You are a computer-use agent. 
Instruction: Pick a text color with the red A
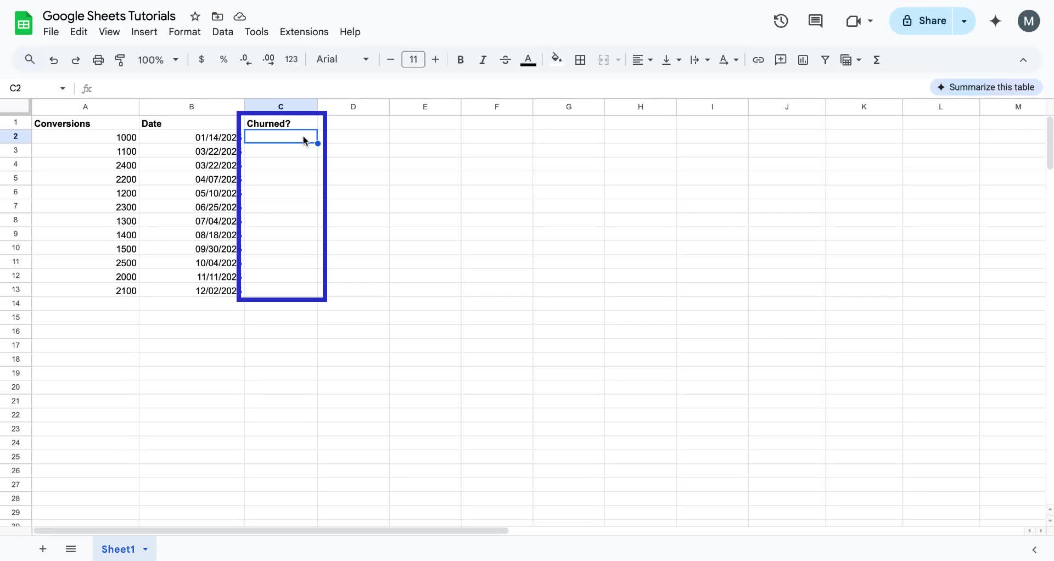click(528, 60)
